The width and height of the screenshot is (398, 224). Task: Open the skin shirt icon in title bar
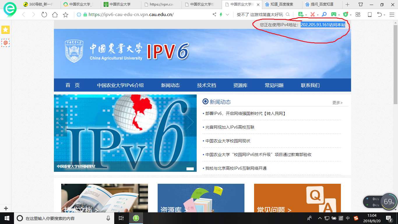click(x=361, y=4)
